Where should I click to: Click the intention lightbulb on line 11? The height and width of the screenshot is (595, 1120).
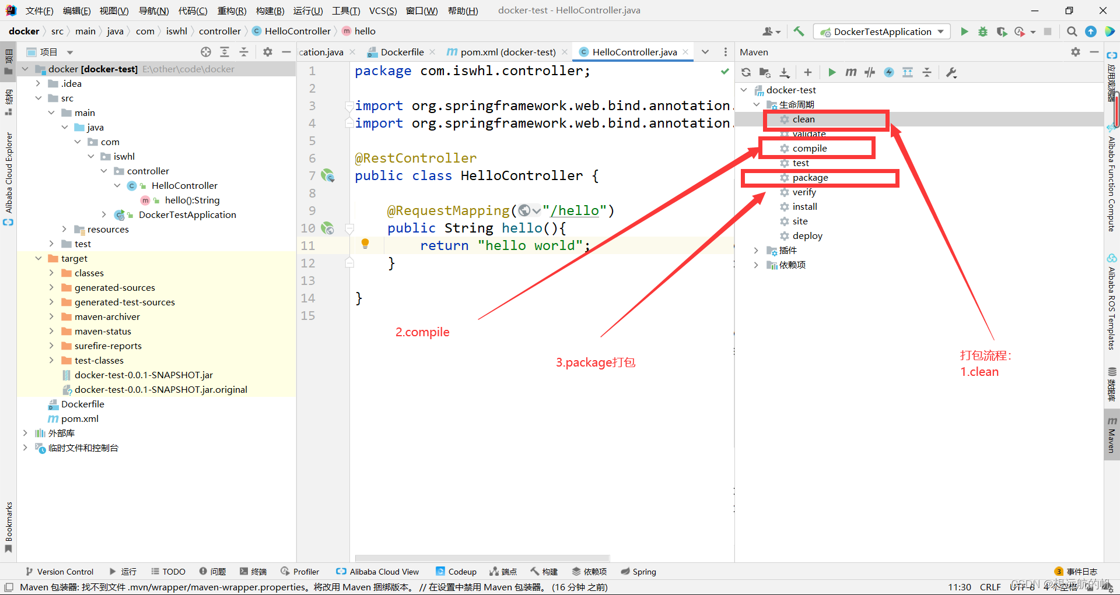[365, 244]
